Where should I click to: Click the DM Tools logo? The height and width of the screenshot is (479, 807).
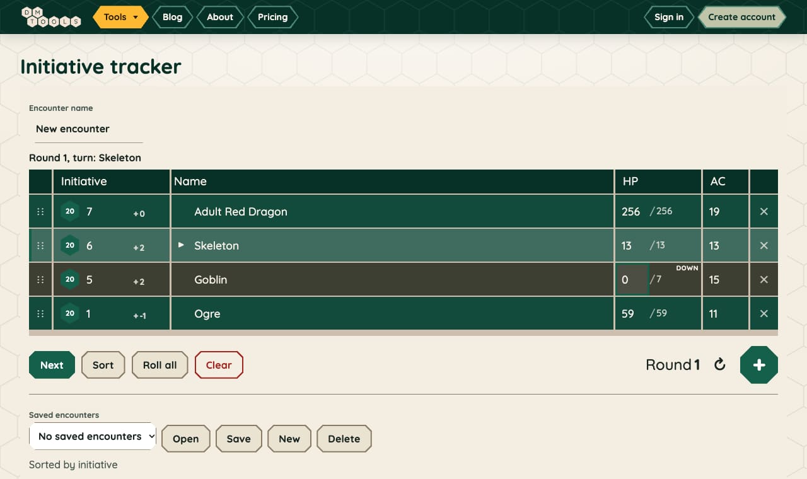51,17
